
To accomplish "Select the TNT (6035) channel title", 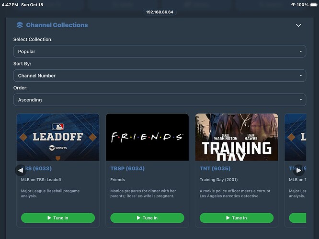I will pos(215,168).
